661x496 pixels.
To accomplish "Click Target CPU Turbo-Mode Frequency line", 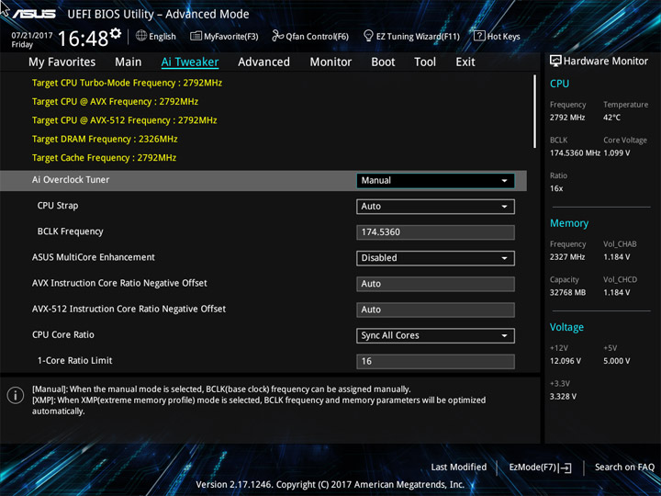I will tap(127, 83).
